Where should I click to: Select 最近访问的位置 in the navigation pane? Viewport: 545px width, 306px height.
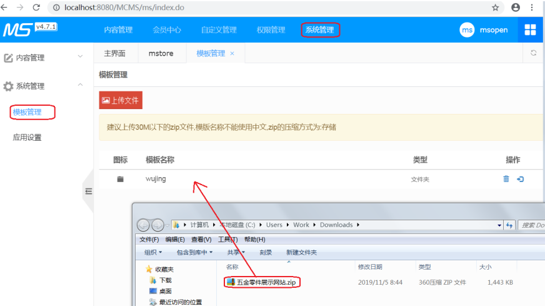click(x=181, y=302)
